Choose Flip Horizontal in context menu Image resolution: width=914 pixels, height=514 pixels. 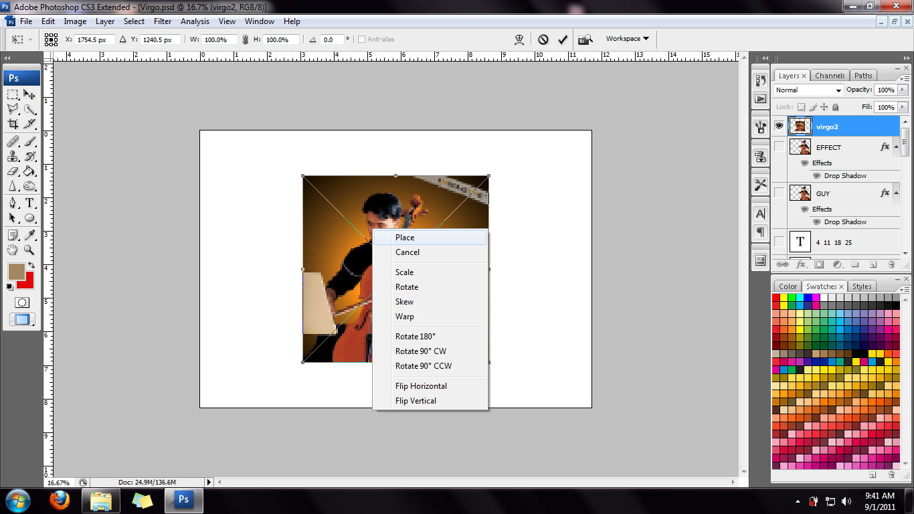(x=430, y=386)
